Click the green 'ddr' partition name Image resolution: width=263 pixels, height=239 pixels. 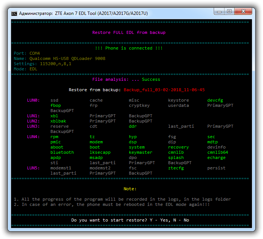pos(133,126)
